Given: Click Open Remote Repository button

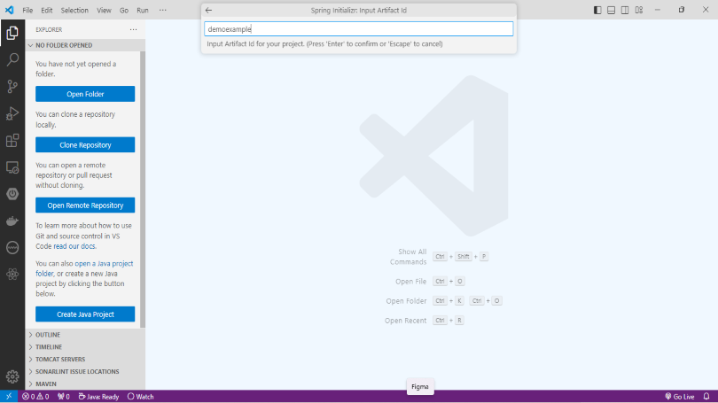Looking at the screenshot, I should pyautogui.click(x=85, y=205).
